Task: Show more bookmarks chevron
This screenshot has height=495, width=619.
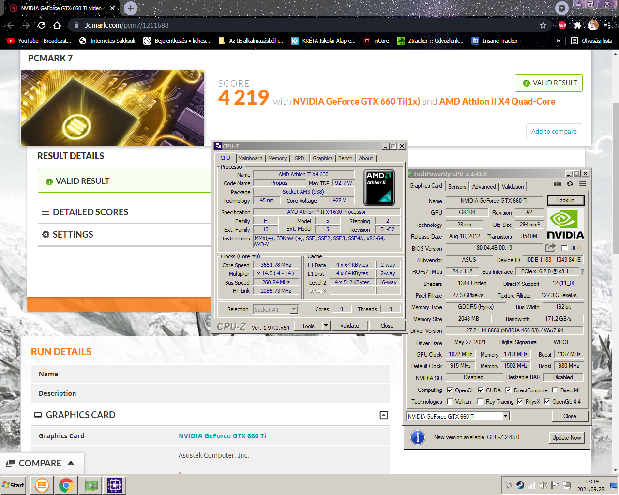Action: click(559, 41)
